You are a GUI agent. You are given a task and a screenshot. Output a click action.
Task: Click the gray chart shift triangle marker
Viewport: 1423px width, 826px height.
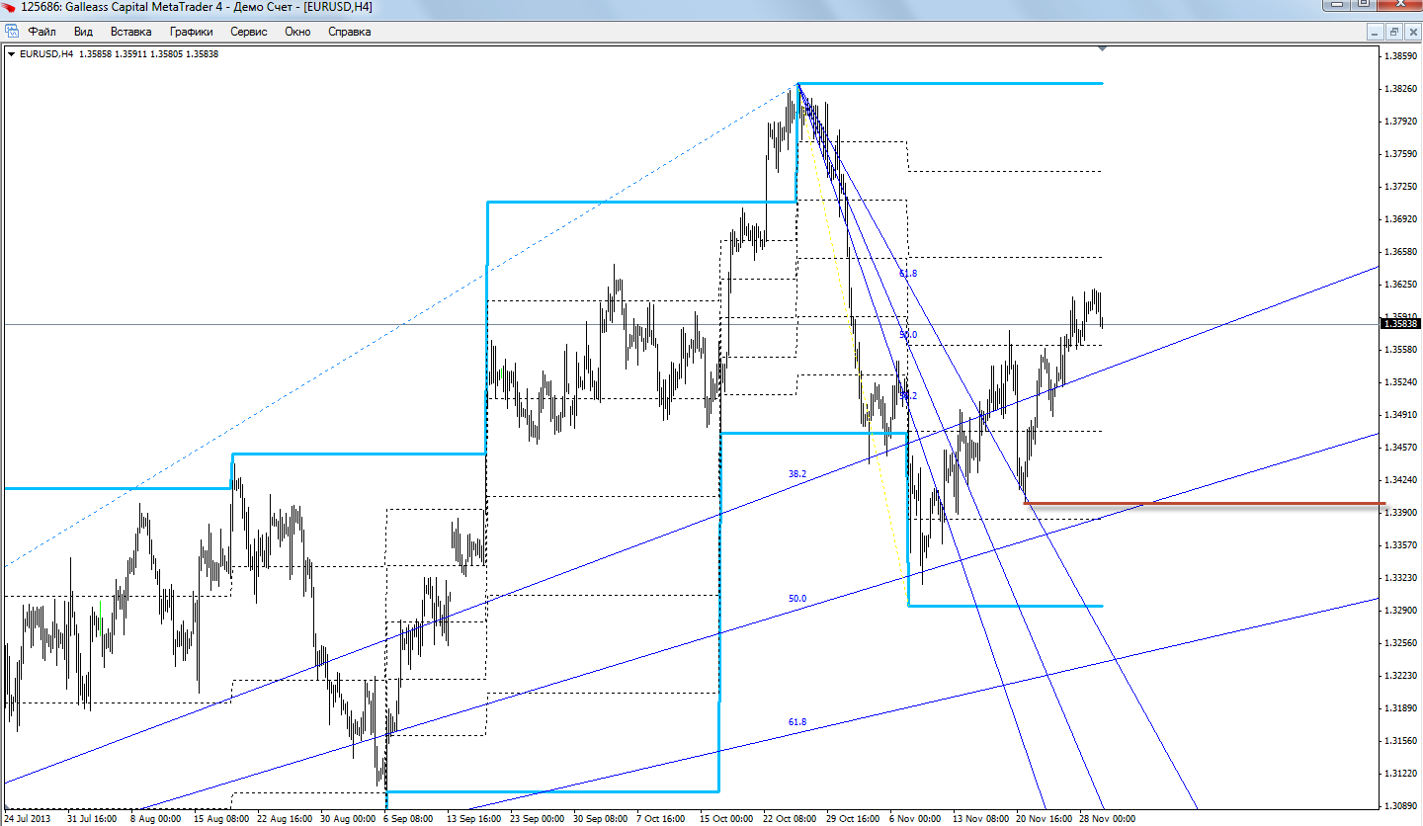tap(1102, 48)
